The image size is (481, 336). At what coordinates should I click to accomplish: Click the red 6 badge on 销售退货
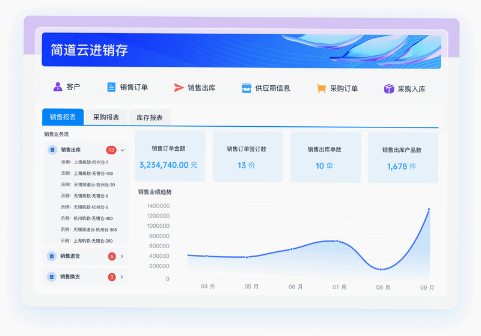click(x=112, y=256)
